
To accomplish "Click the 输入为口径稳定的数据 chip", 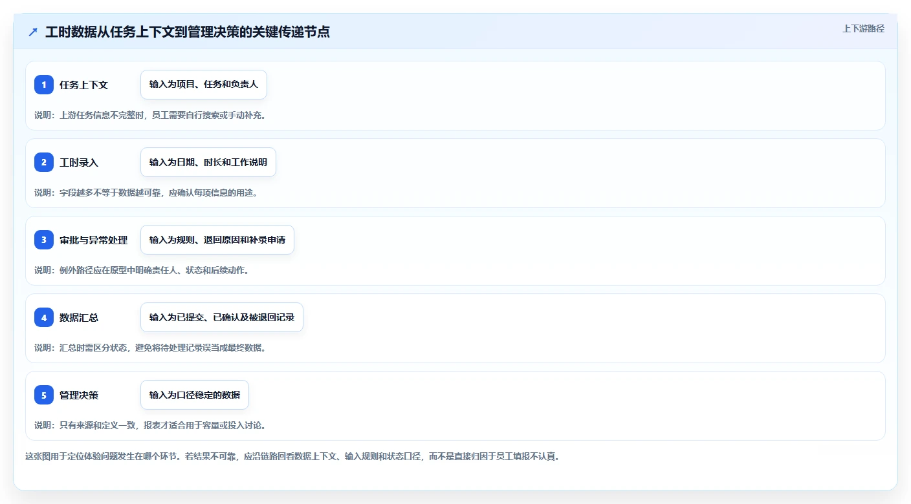I will tap(195, 395).
